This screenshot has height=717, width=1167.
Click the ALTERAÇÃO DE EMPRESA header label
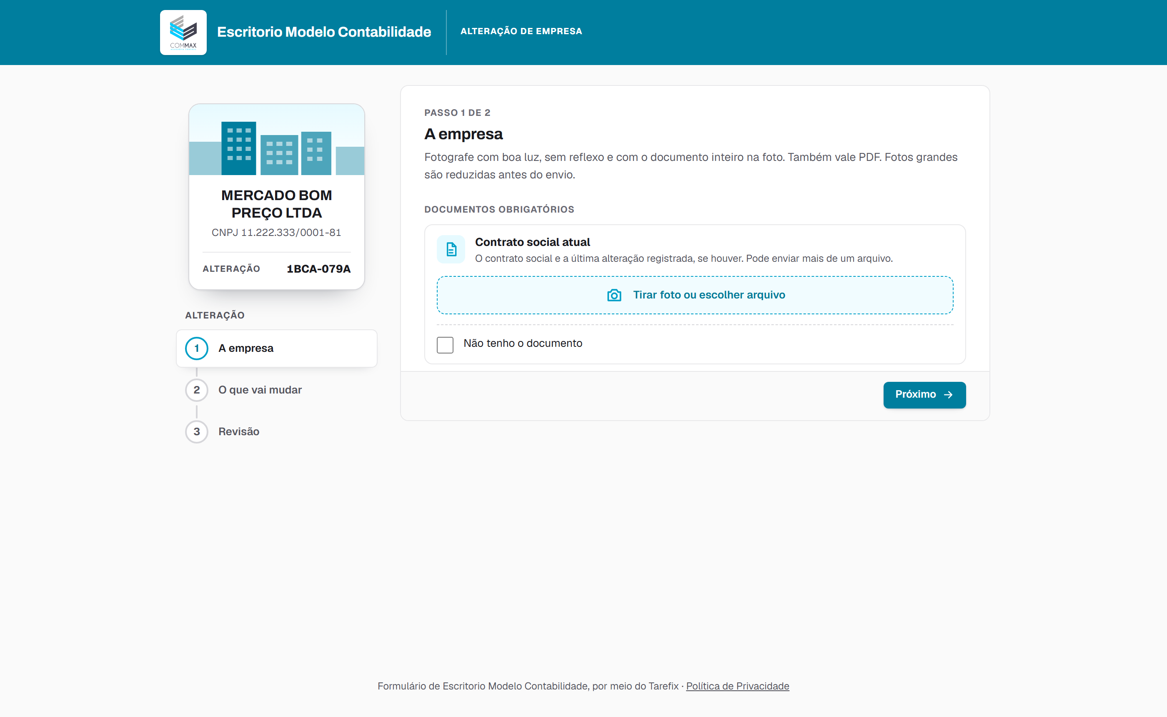click(521, 31)
